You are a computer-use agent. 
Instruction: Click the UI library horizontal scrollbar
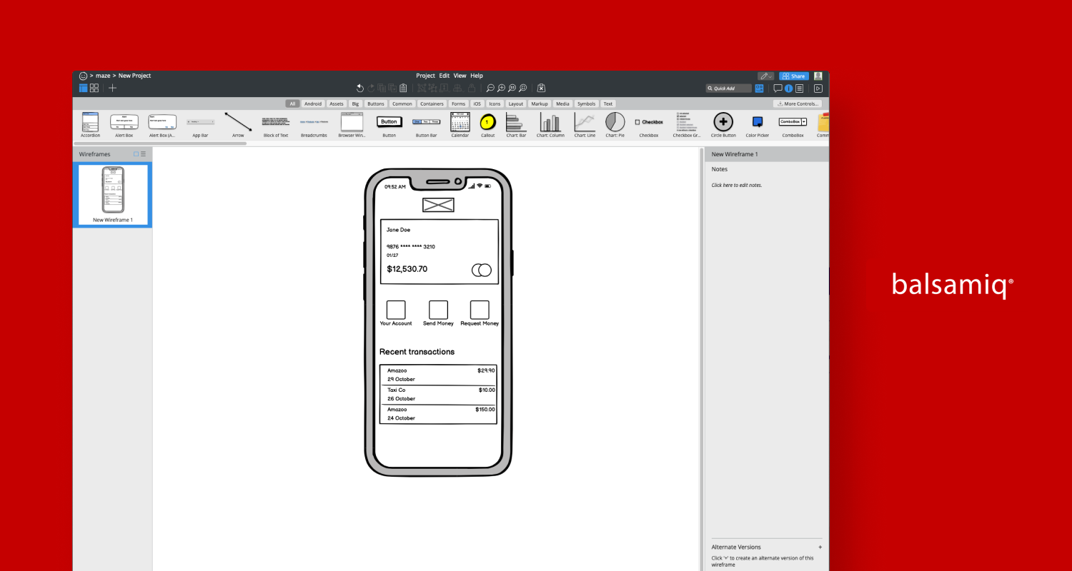pos(160,143)
